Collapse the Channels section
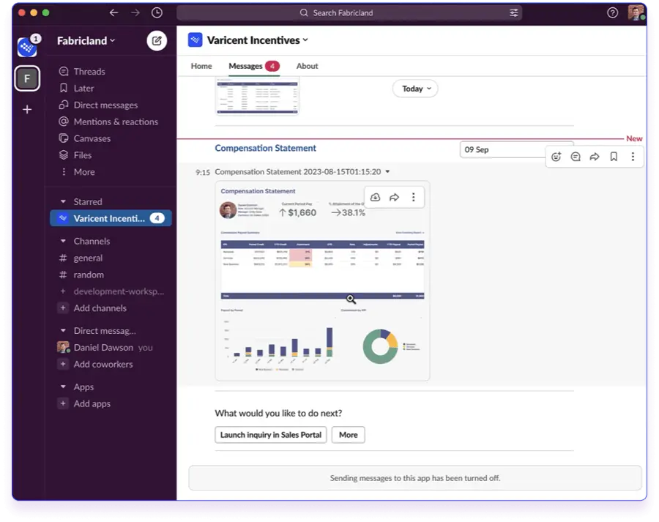This screenshot has width=659, height=522. [x=63, y=242]
